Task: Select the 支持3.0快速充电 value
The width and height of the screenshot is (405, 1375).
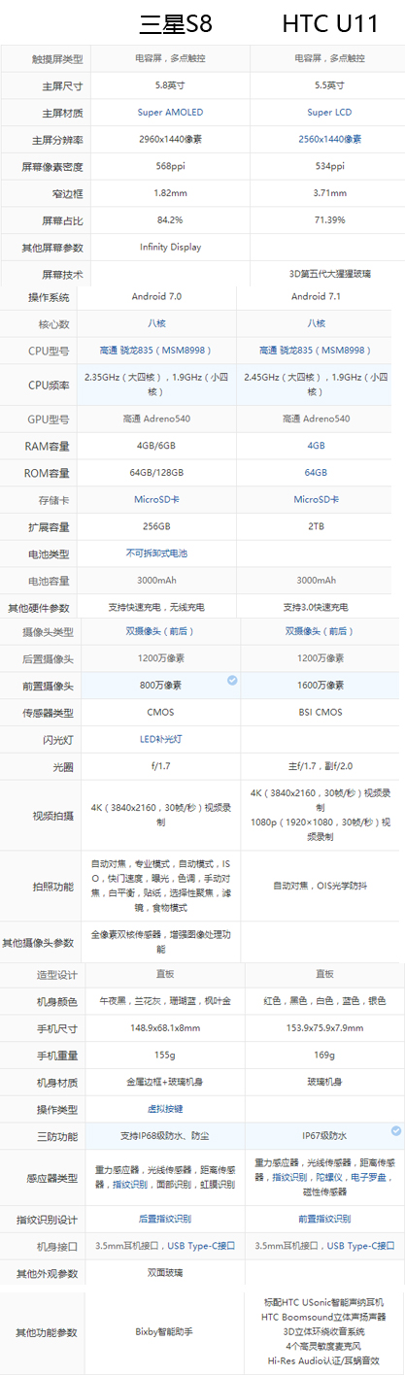Action: 316,607
